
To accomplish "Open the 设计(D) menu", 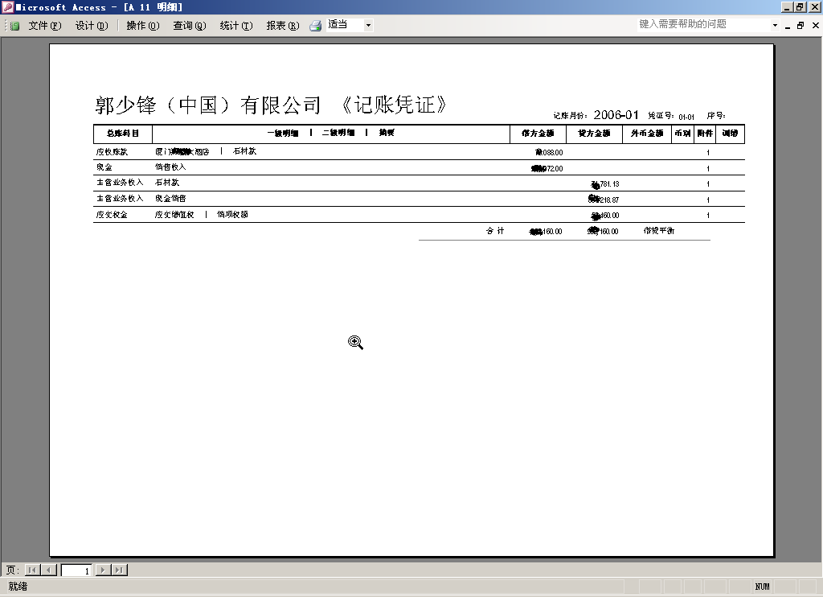I will click(92, 26).
